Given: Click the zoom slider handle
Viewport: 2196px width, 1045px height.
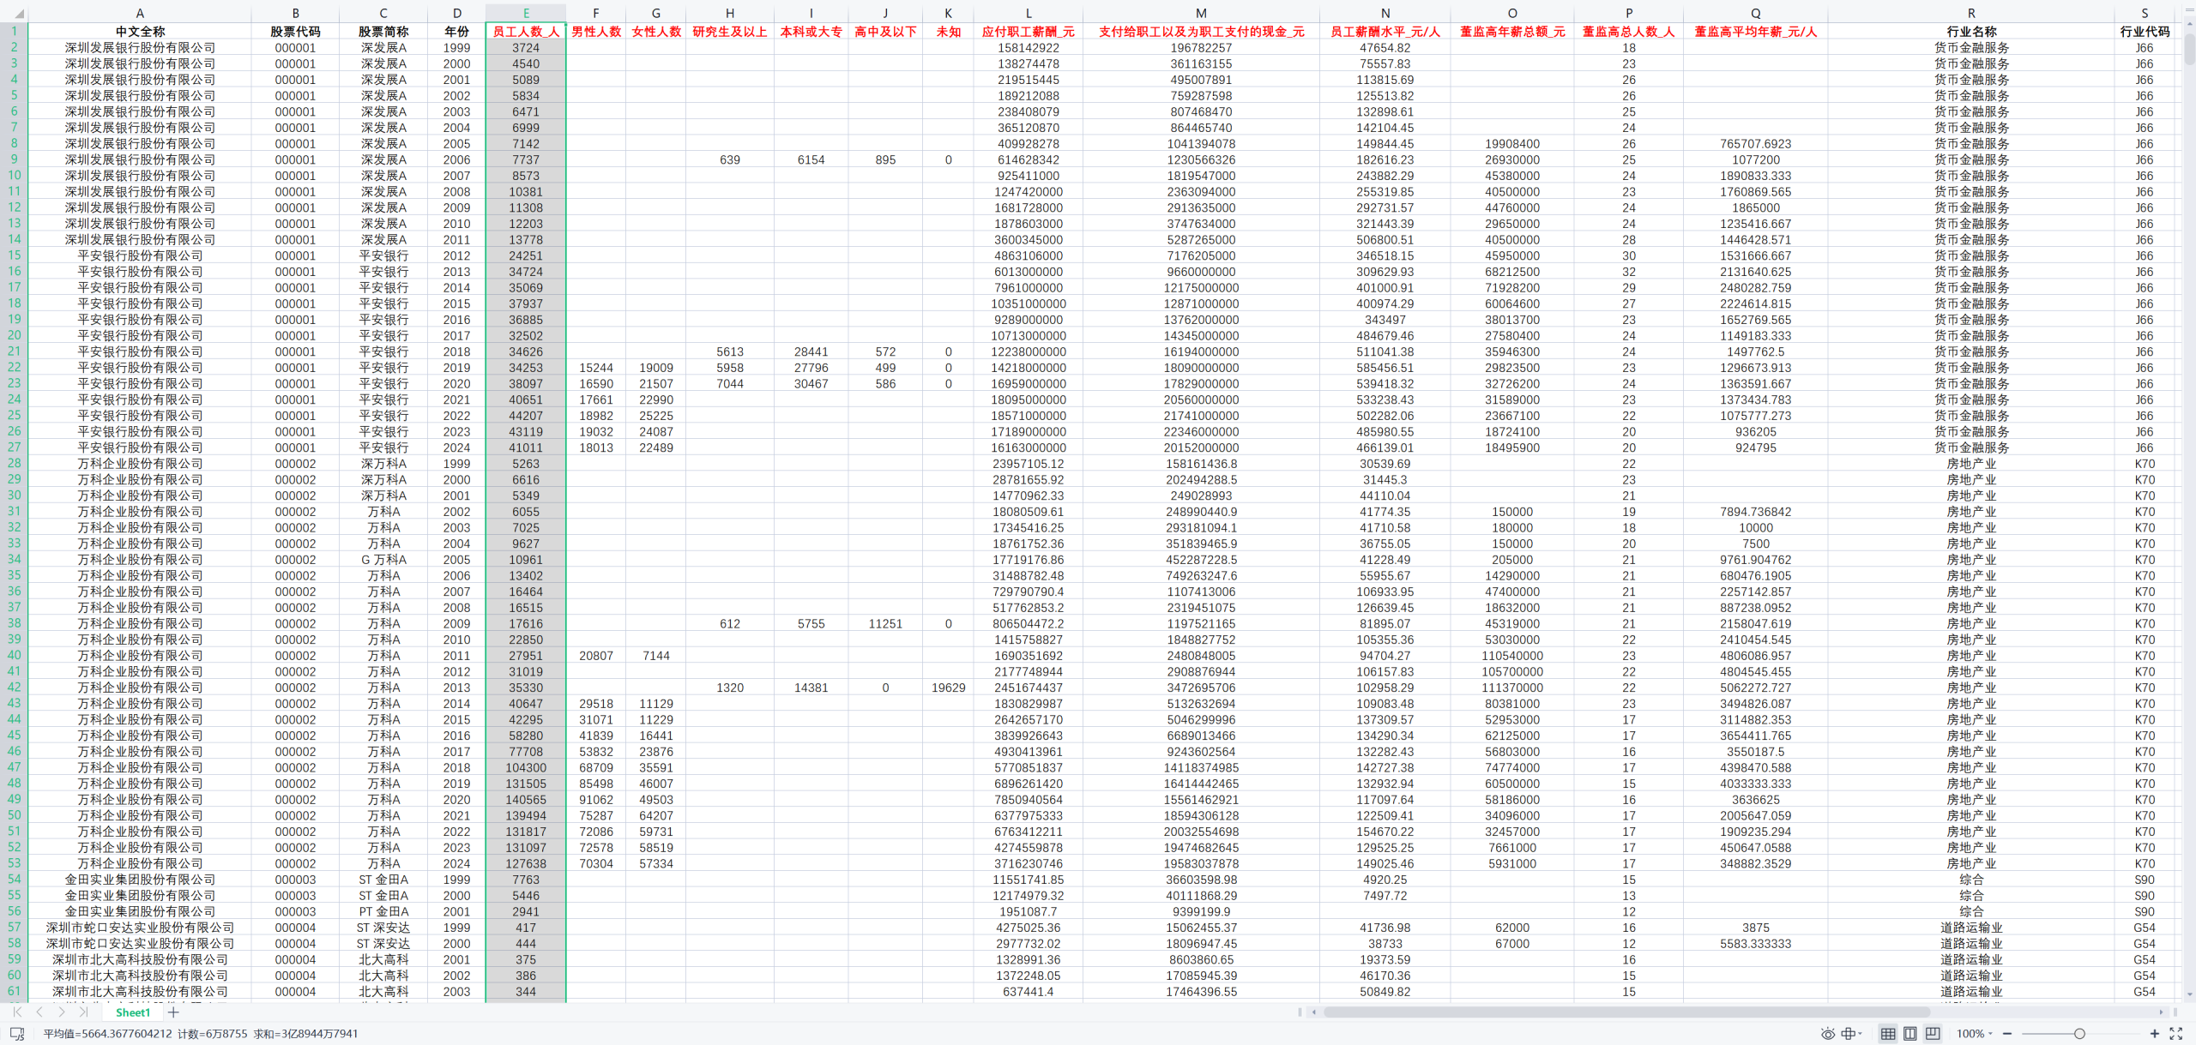Looking at the screenshot, I should 2079,1034.
